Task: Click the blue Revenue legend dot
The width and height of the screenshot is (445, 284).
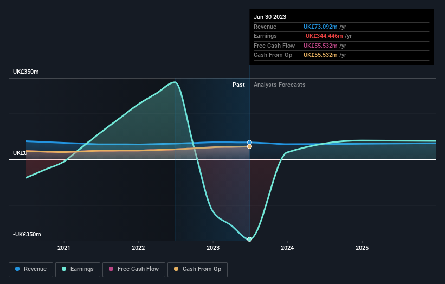Action: pos(17,269)
